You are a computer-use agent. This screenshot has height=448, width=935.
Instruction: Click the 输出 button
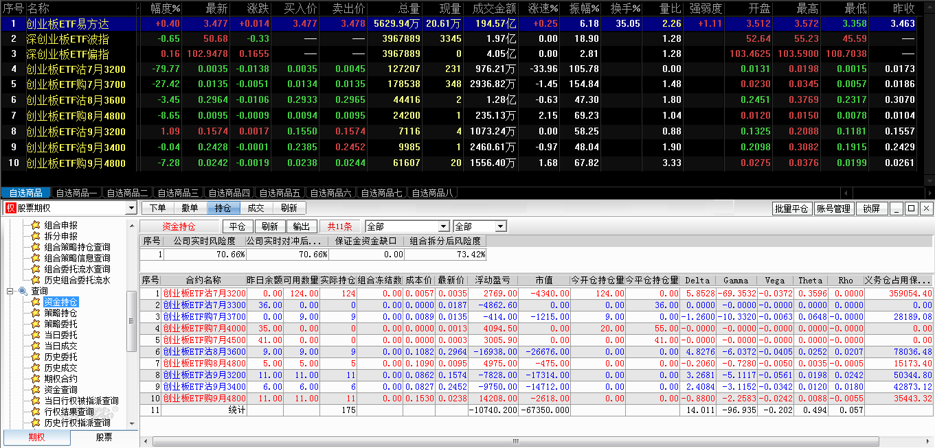click(301, 226)
